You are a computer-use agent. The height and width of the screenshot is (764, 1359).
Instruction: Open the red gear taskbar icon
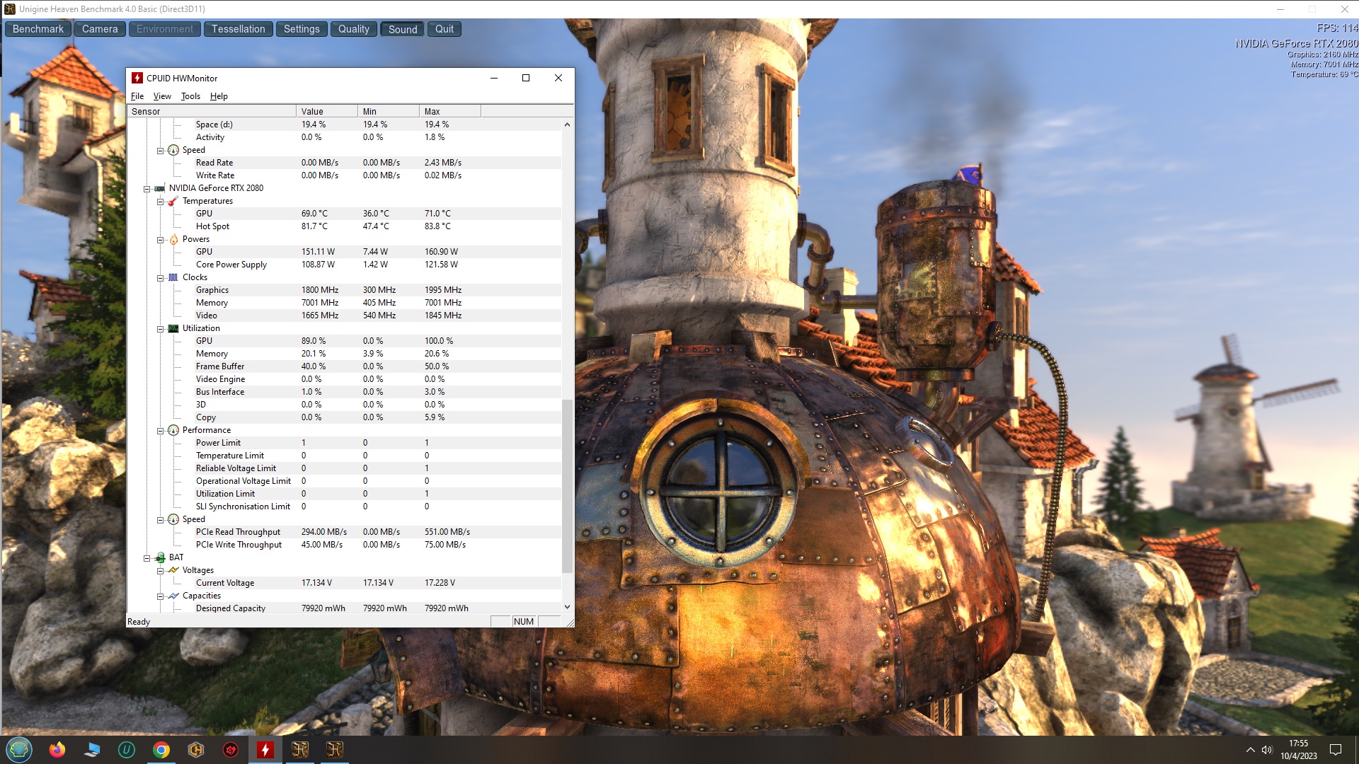pyautogui.click(x=231, y=749)
